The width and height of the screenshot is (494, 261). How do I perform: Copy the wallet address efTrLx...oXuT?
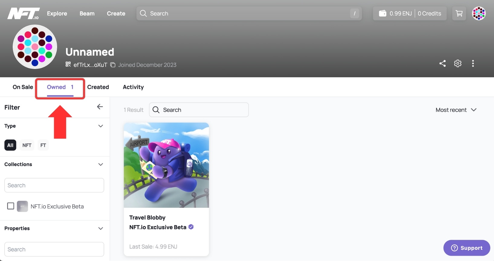[113, 65]
